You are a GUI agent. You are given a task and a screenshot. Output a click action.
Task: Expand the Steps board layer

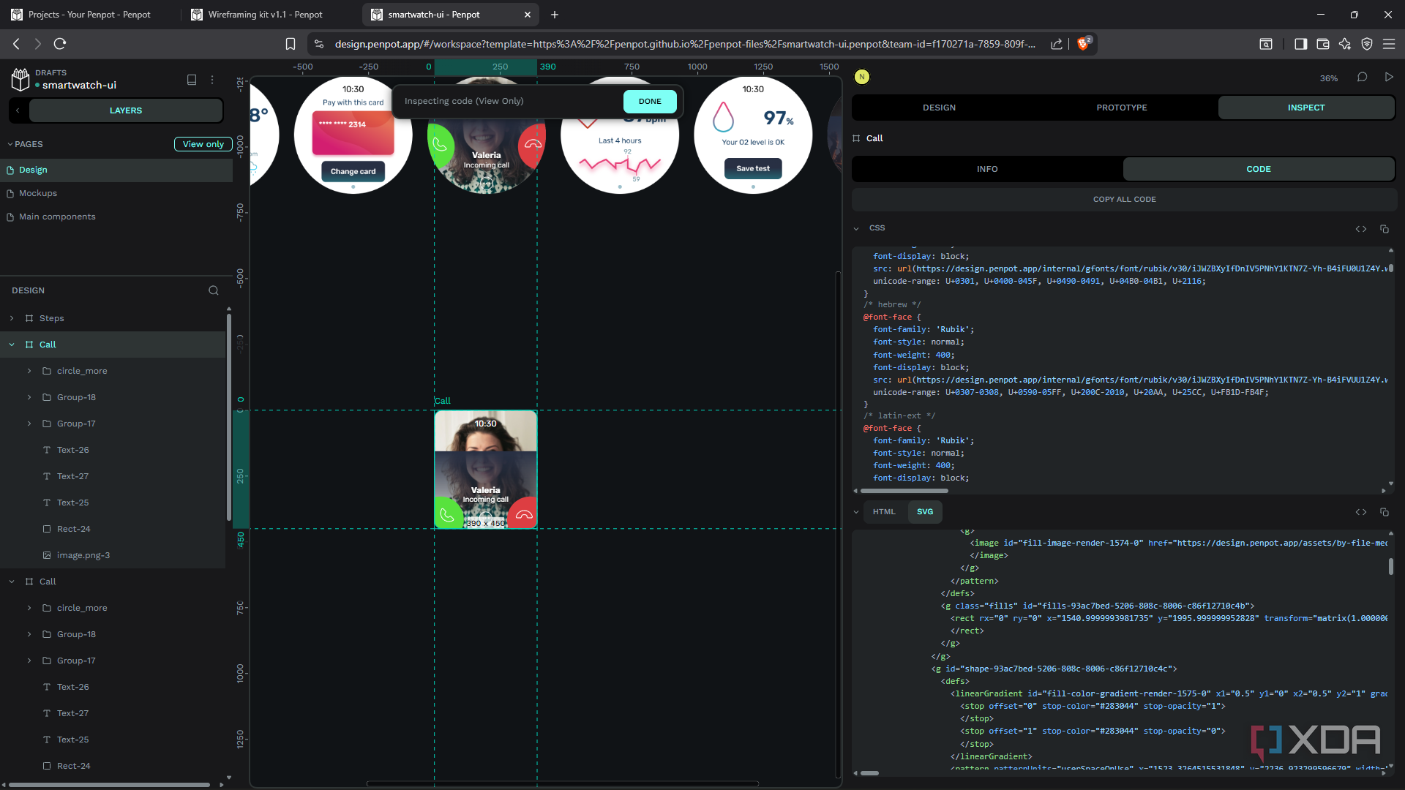[x=12, y=318]
